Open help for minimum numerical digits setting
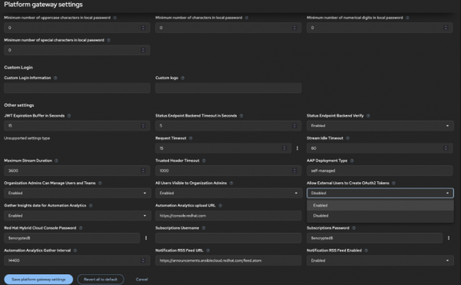Screen dimensions: 461x285 click(x=407, y=18)
